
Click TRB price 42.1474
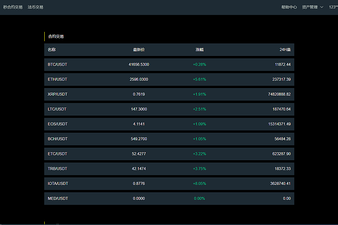[139, 169]
